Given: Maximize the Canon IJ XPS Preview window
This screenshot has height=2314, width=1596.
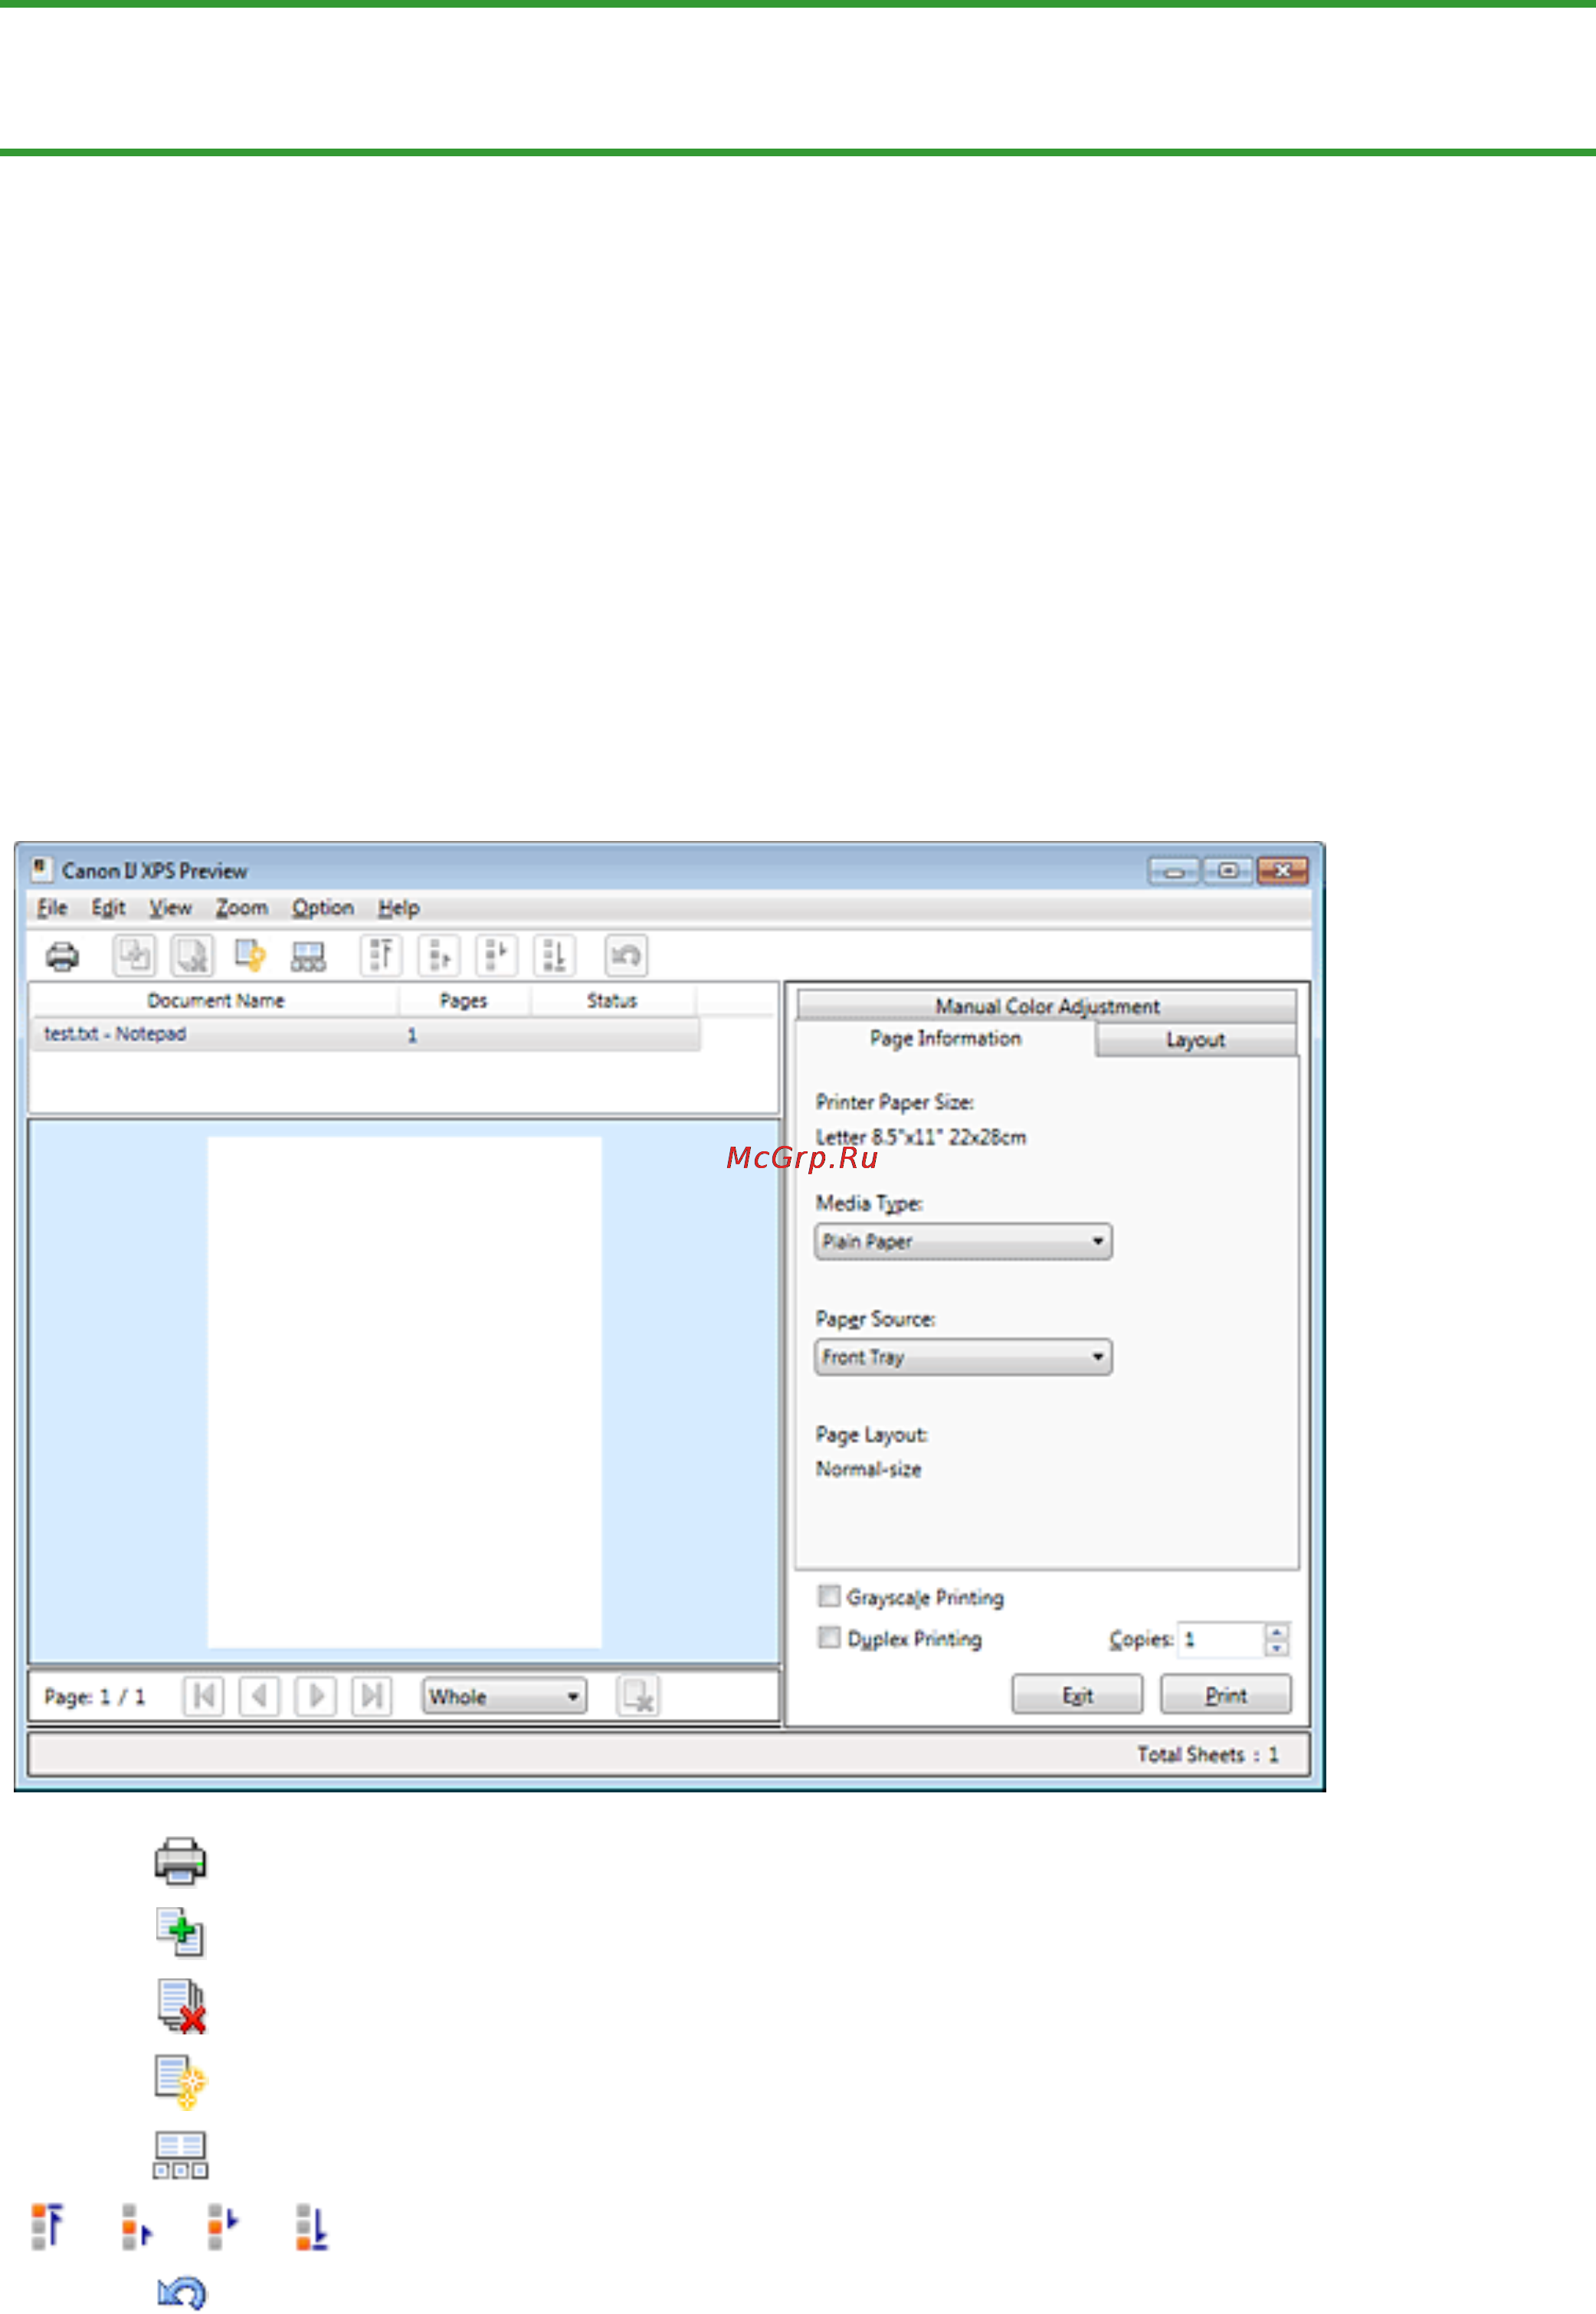Looking at the screenshot, I should [1228, 871].
